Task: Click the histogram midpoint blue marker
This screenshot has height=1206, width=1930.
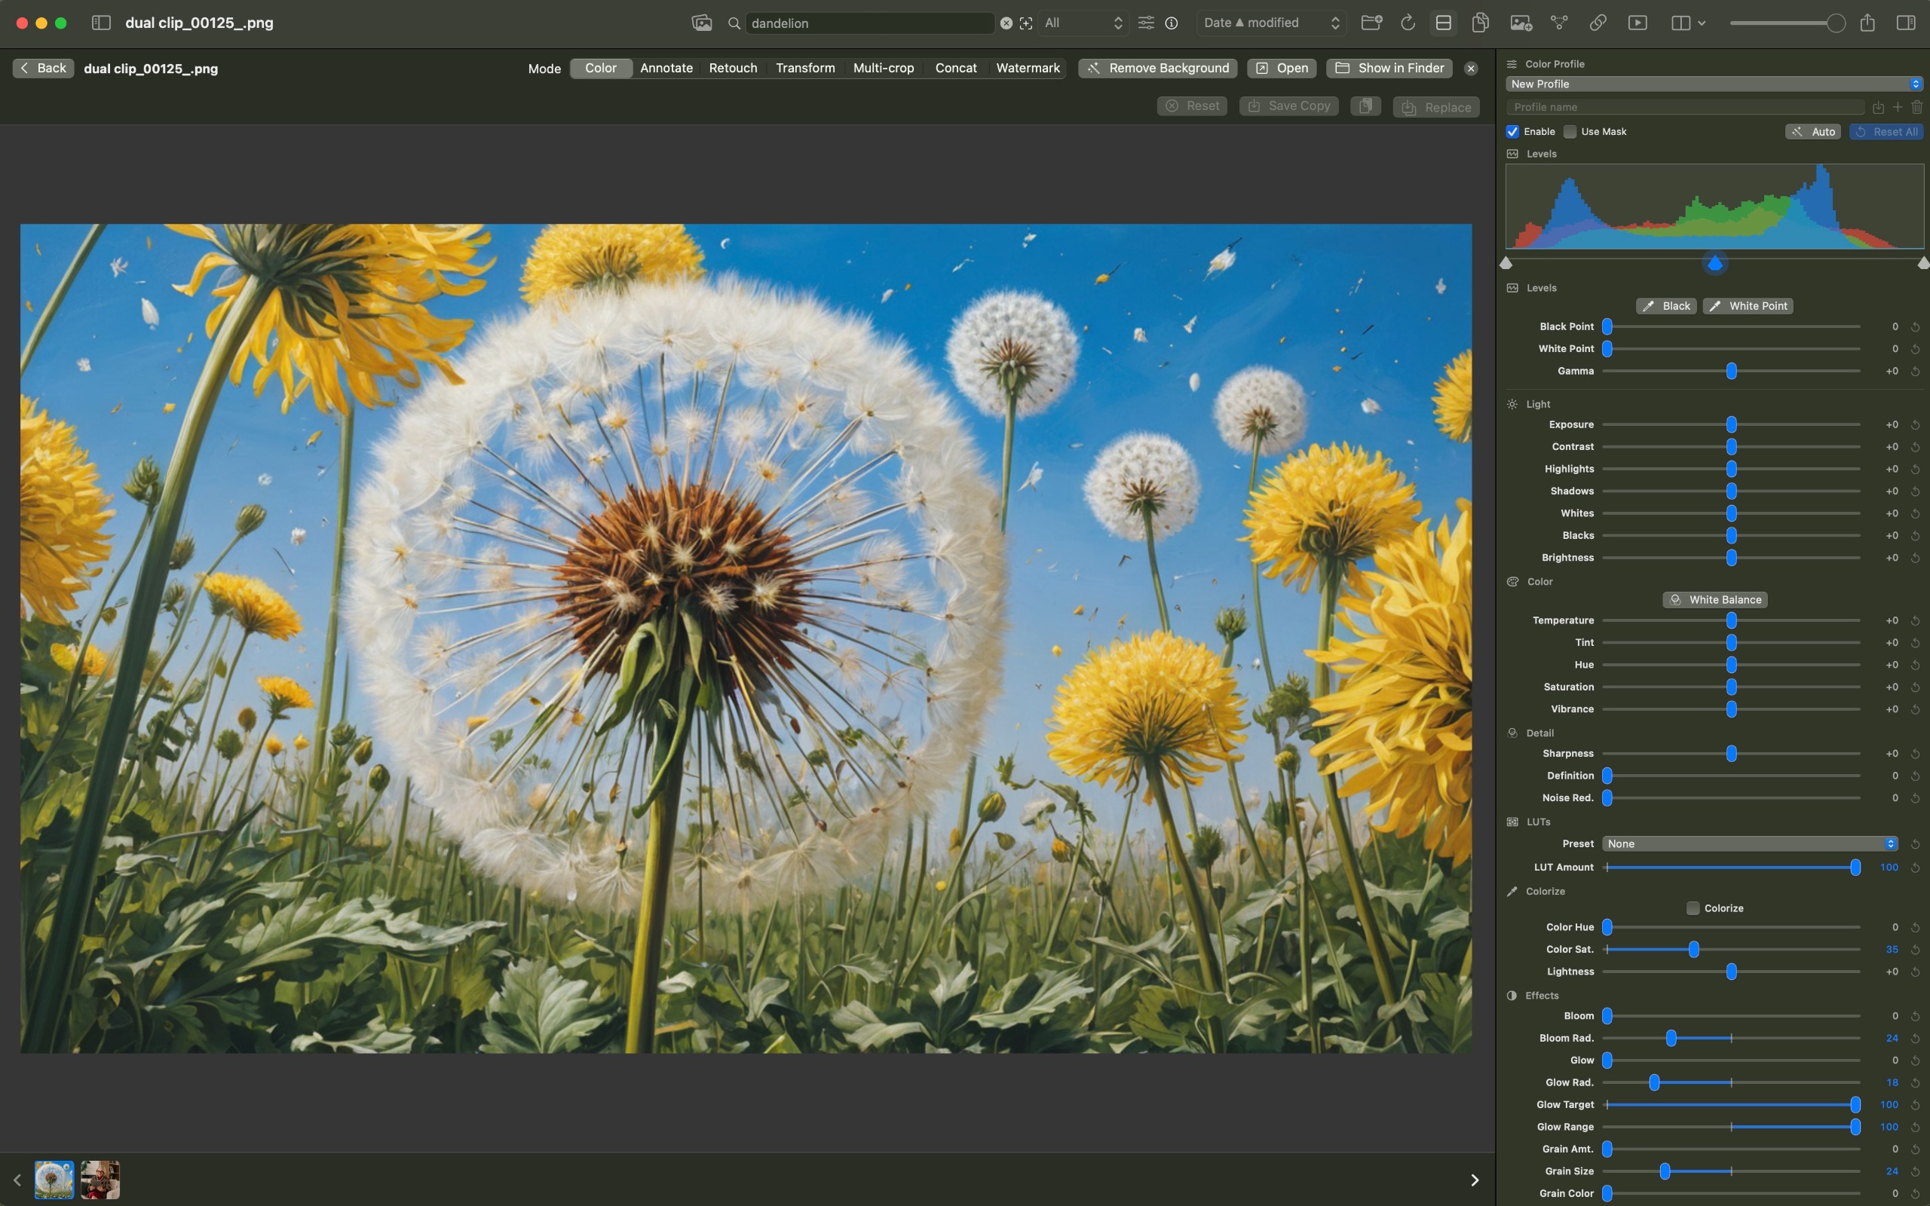Action: (x=1714, y=263)
